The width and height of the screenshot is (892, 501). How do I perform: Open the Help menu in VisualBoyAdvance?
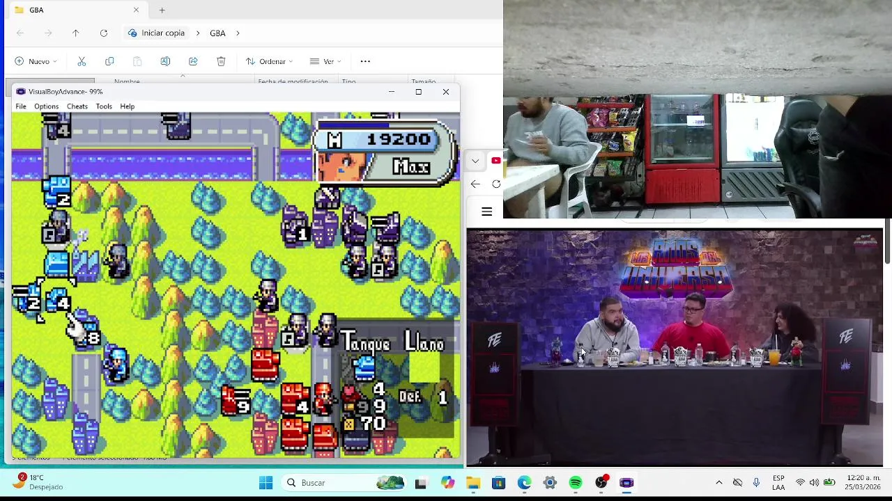[x=127, y=106]
